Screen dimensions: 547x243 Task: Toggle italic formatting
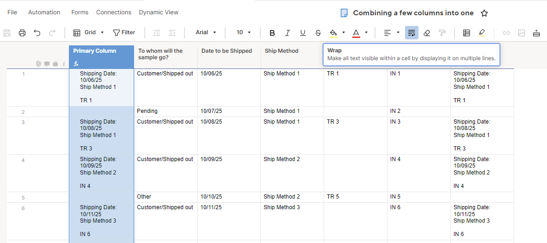coord(288,32)
